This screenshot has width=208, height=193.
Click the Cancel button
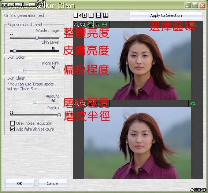point(52,183)
